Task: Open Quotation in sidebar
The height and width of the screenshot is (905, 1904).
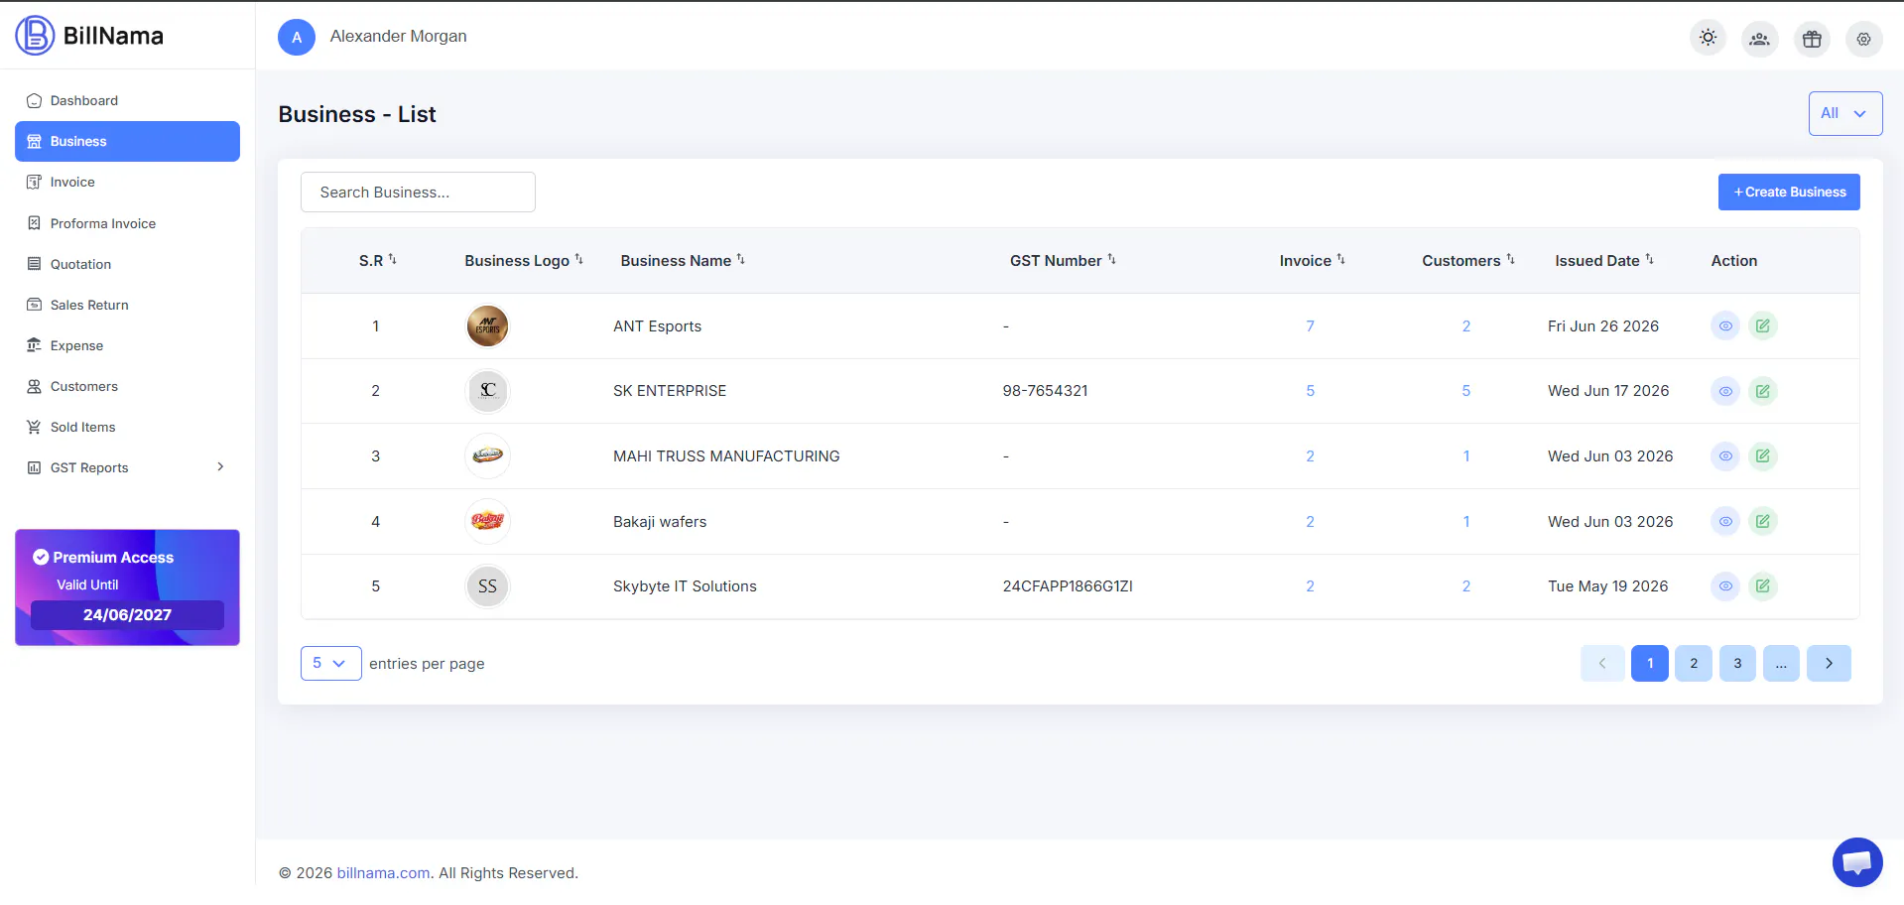Action: click(127, 264)
